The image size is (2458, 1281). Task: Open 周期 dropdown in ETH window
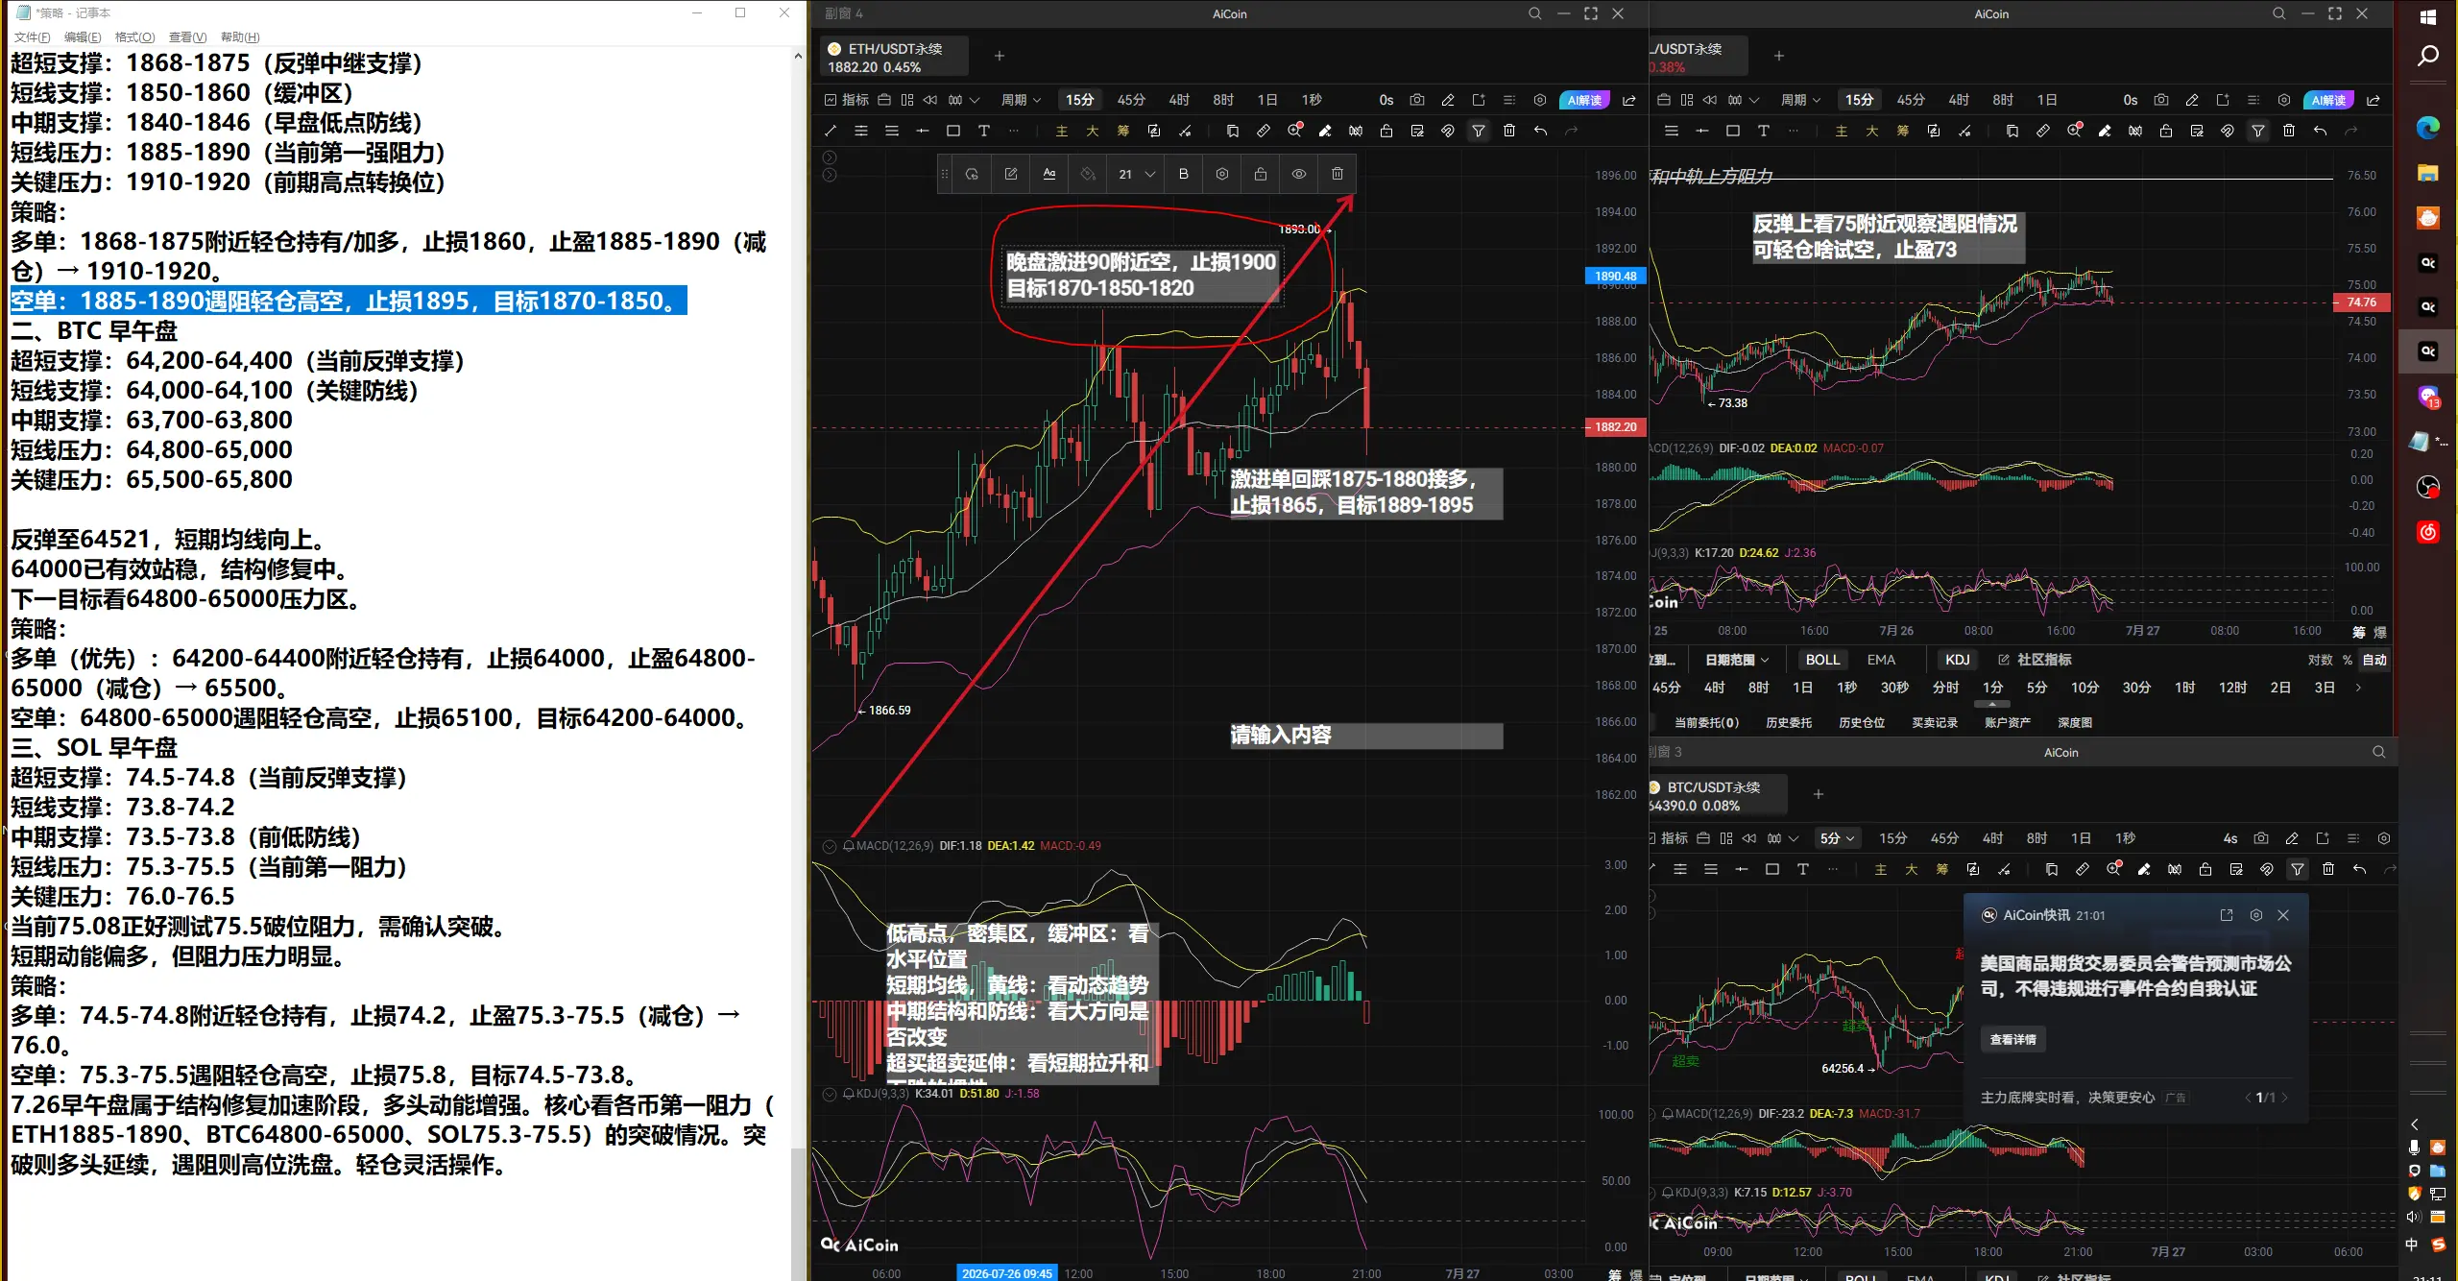click(1021, 100)
